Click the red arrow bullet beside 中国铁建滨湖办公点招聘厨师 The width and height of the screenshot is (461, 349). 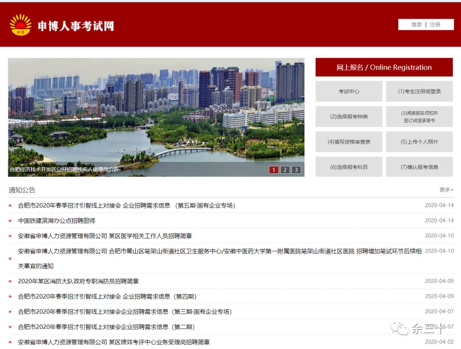[10, 221]
